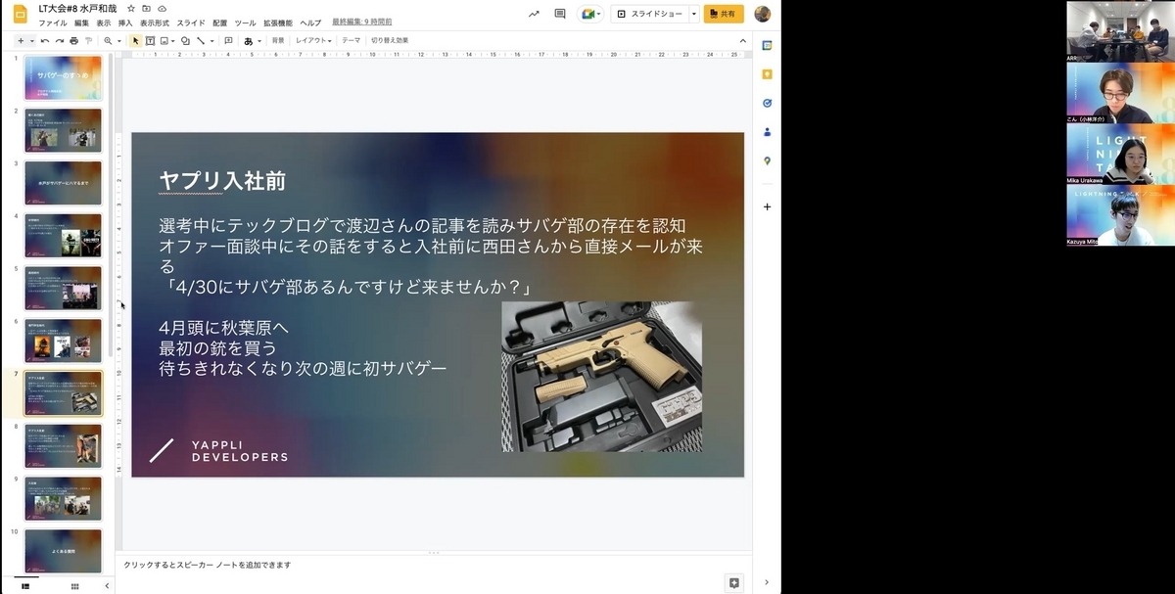Viewport: 1175px width, 594px height.
Task: Add a comment from the toolbar
Action: (228, 41)
